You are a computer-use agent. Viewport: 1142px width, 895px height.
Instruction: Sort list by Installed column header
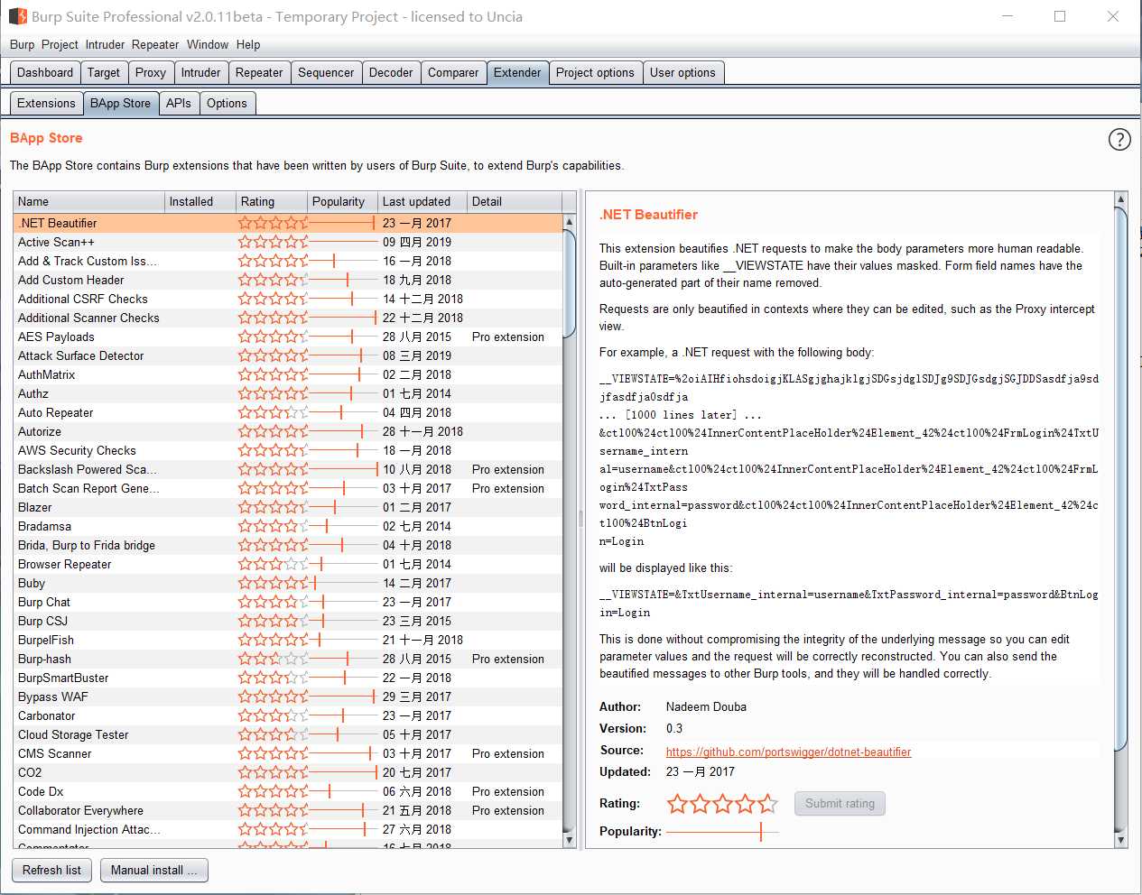coord(200,201)
